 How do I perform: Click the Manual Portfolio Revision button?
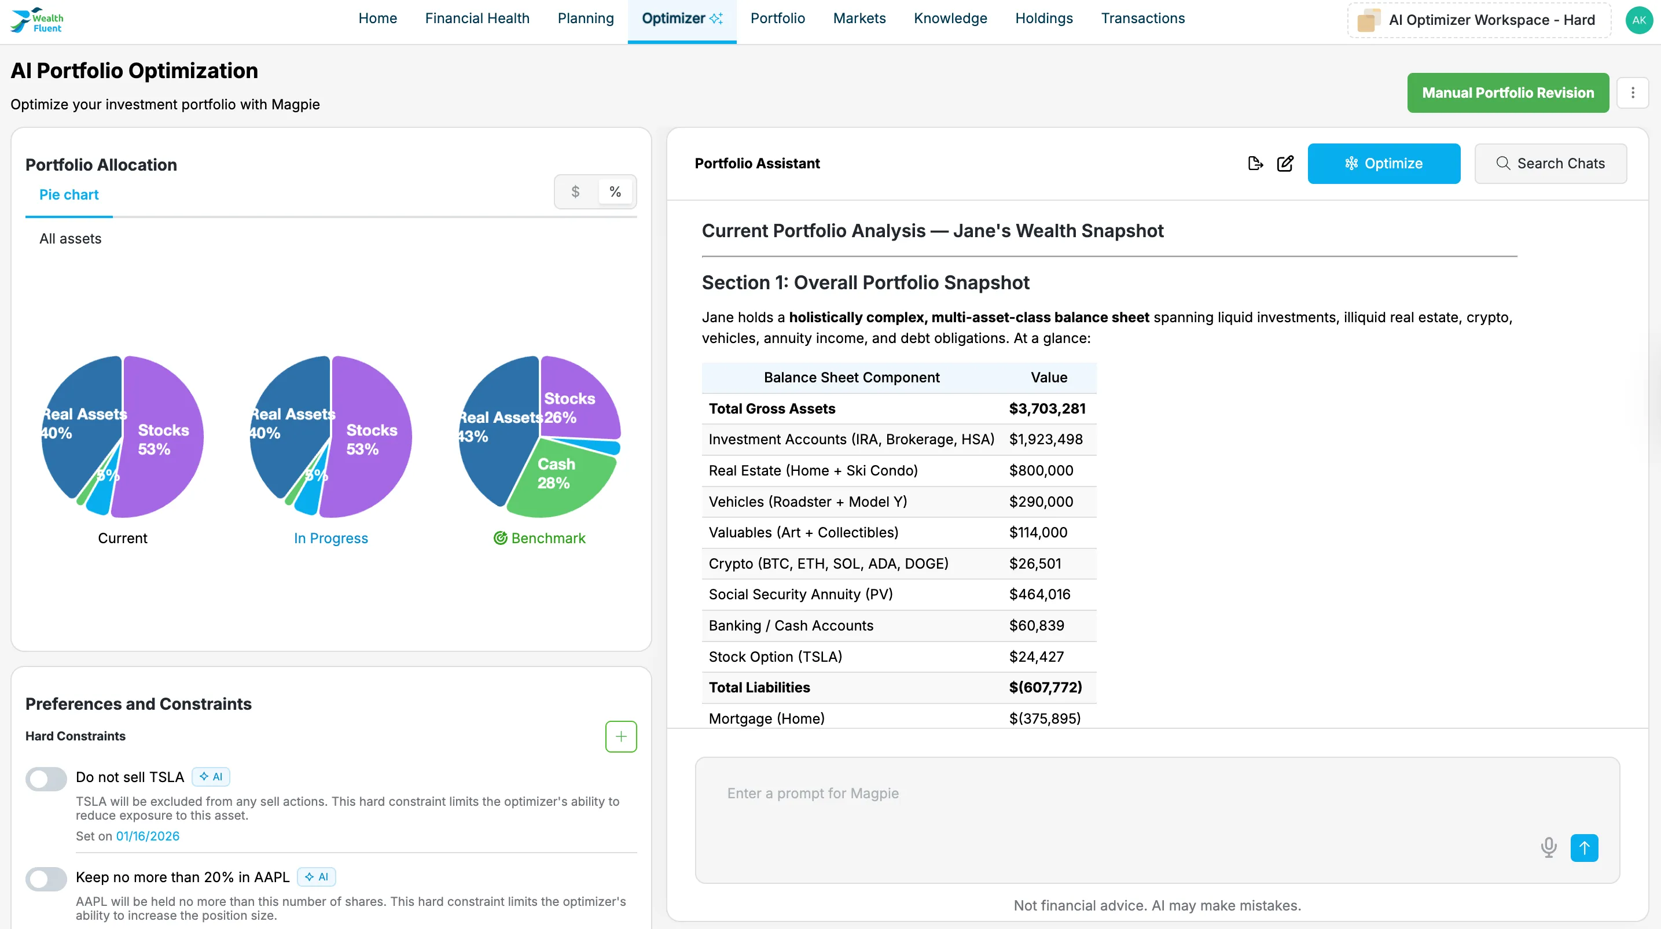1508,93
